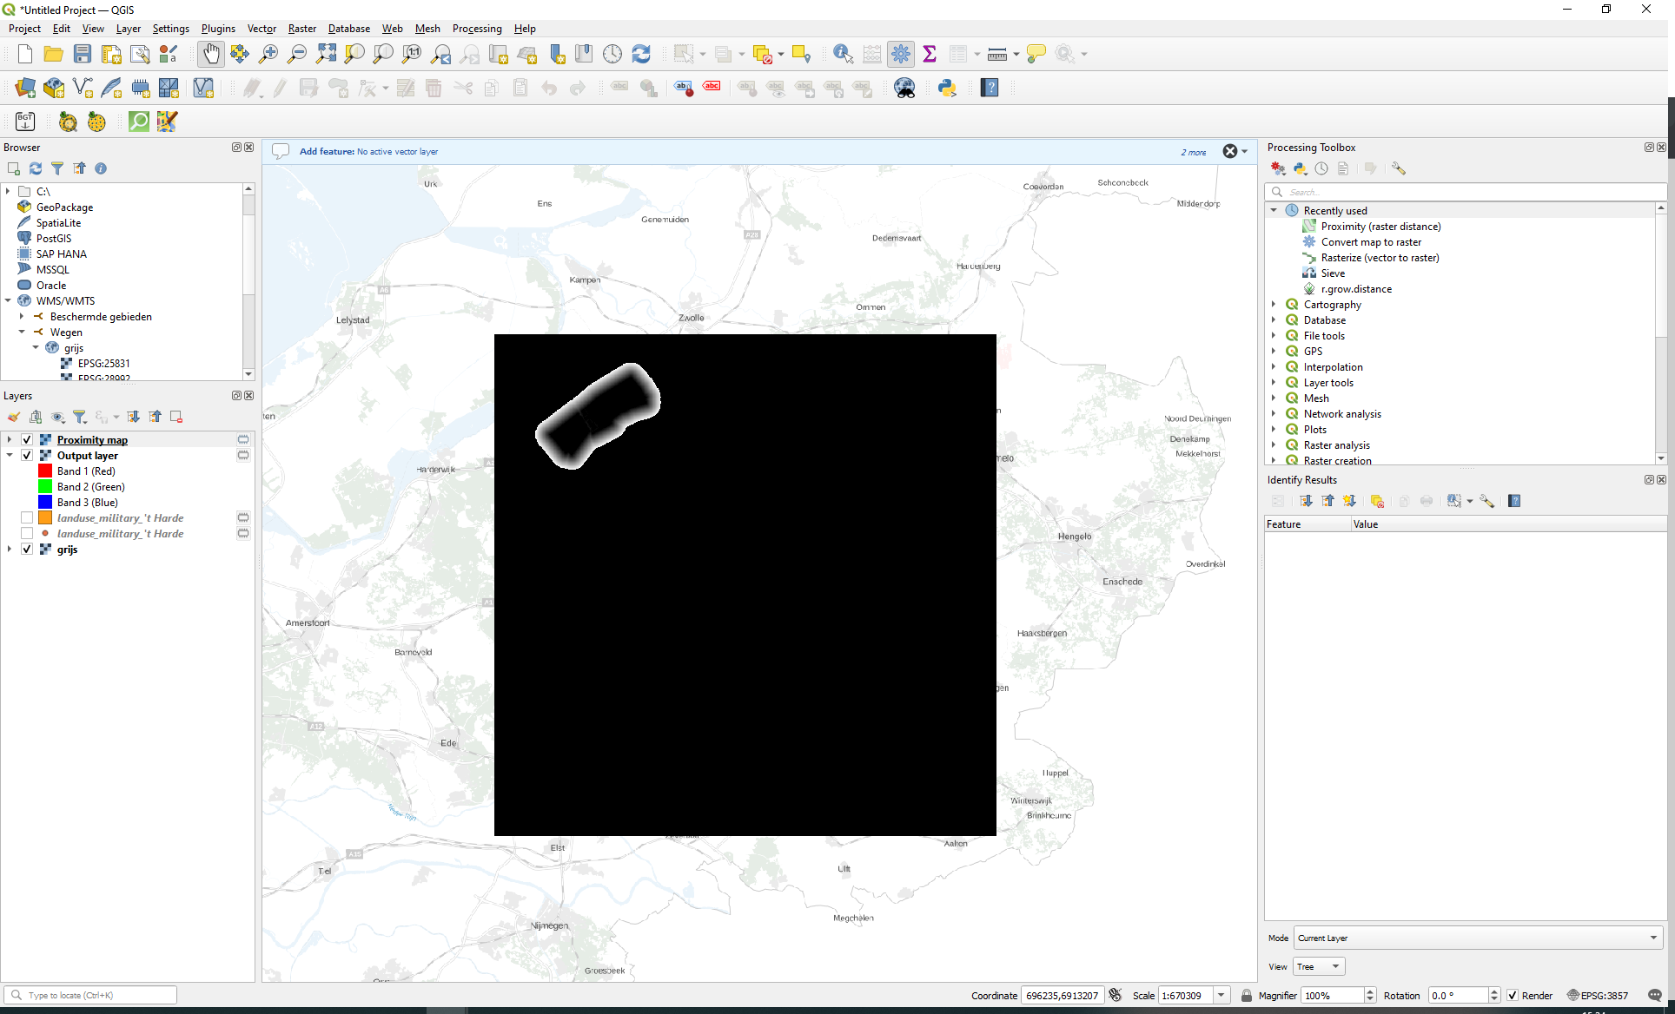The height and width of the screenshot is (1014, 1675).
Task: Open the Raster menu
Action: 301,29
